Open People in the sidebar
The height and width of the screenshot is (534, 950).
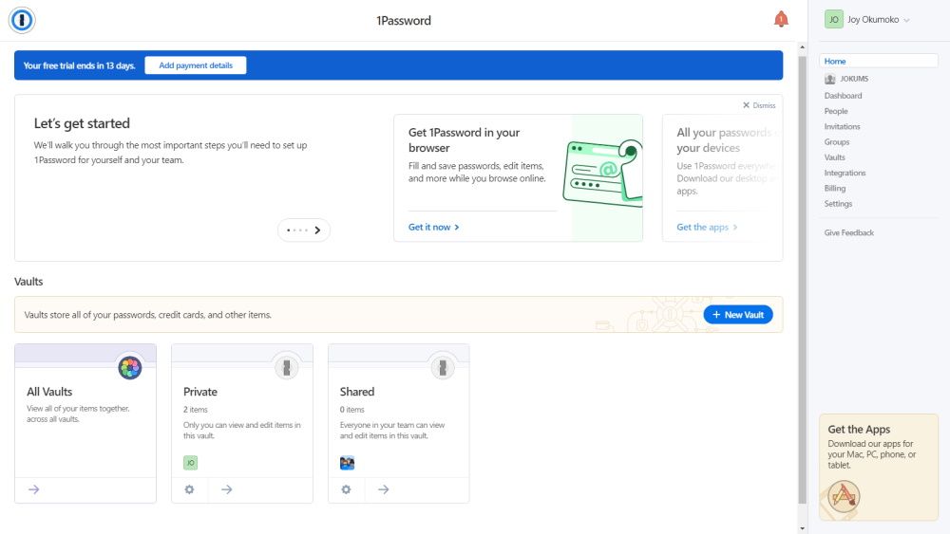pyautogui.click(x=835, y=111)
